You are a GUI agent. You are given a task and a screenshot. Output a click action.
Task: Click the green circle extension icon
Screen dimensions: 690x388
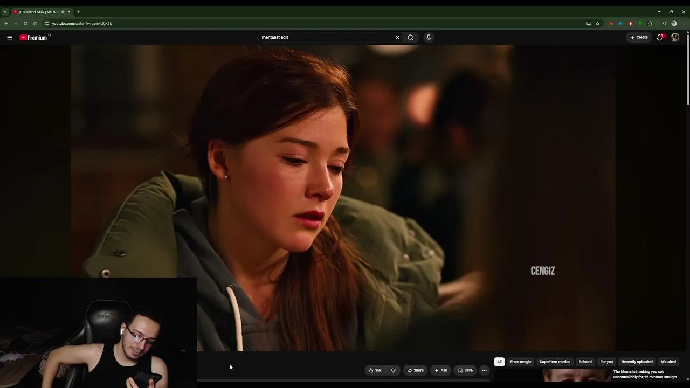click(640, 23)
